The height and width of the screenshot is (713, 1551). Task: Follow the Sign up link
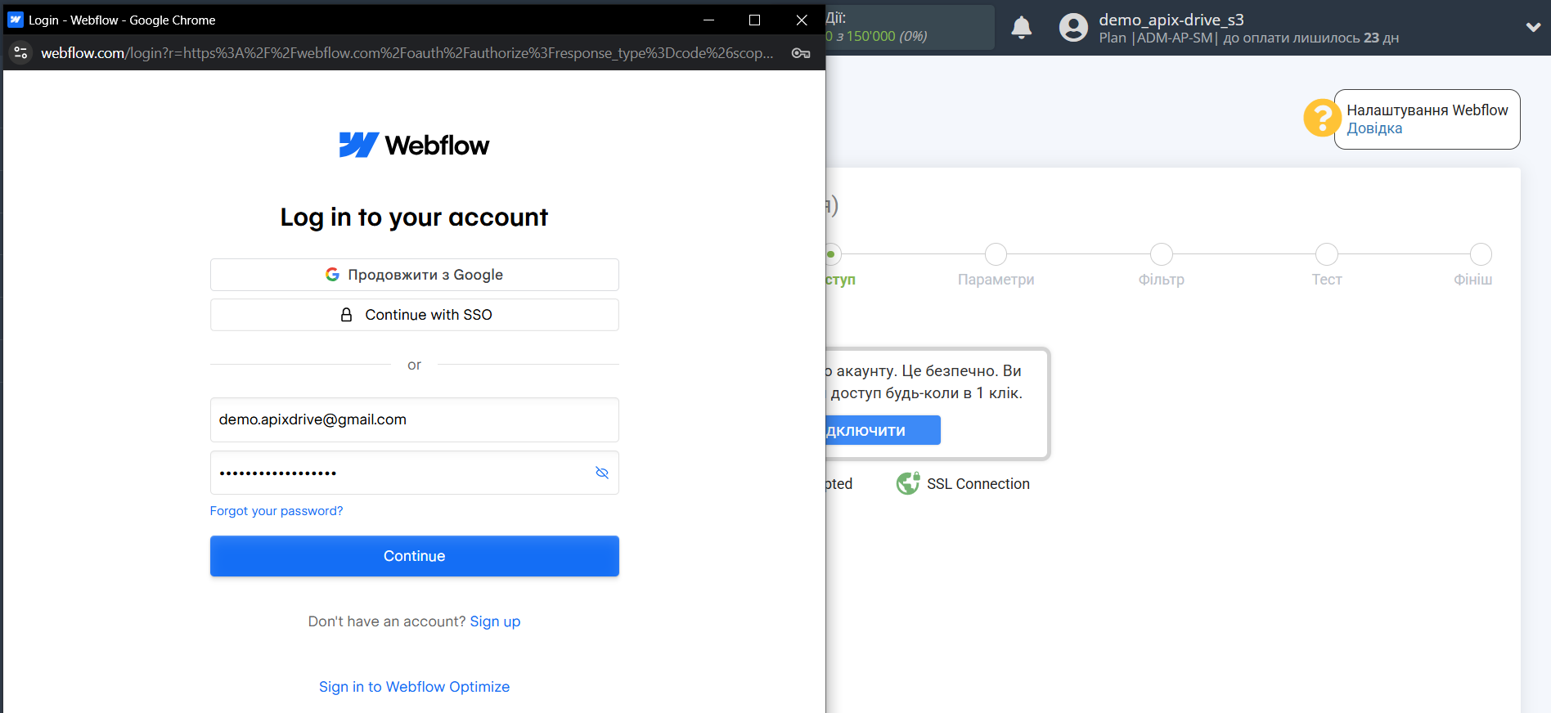[495, 621]
